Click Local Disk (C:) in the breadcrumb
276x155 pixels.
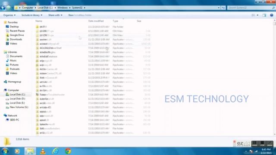(45, 8)
